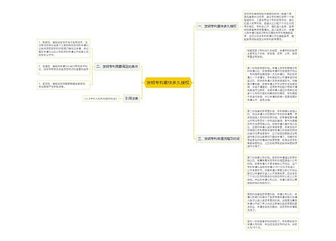
Task: Select the central yellow node 发明专利最快多久授权
Action: coord(168,83)
